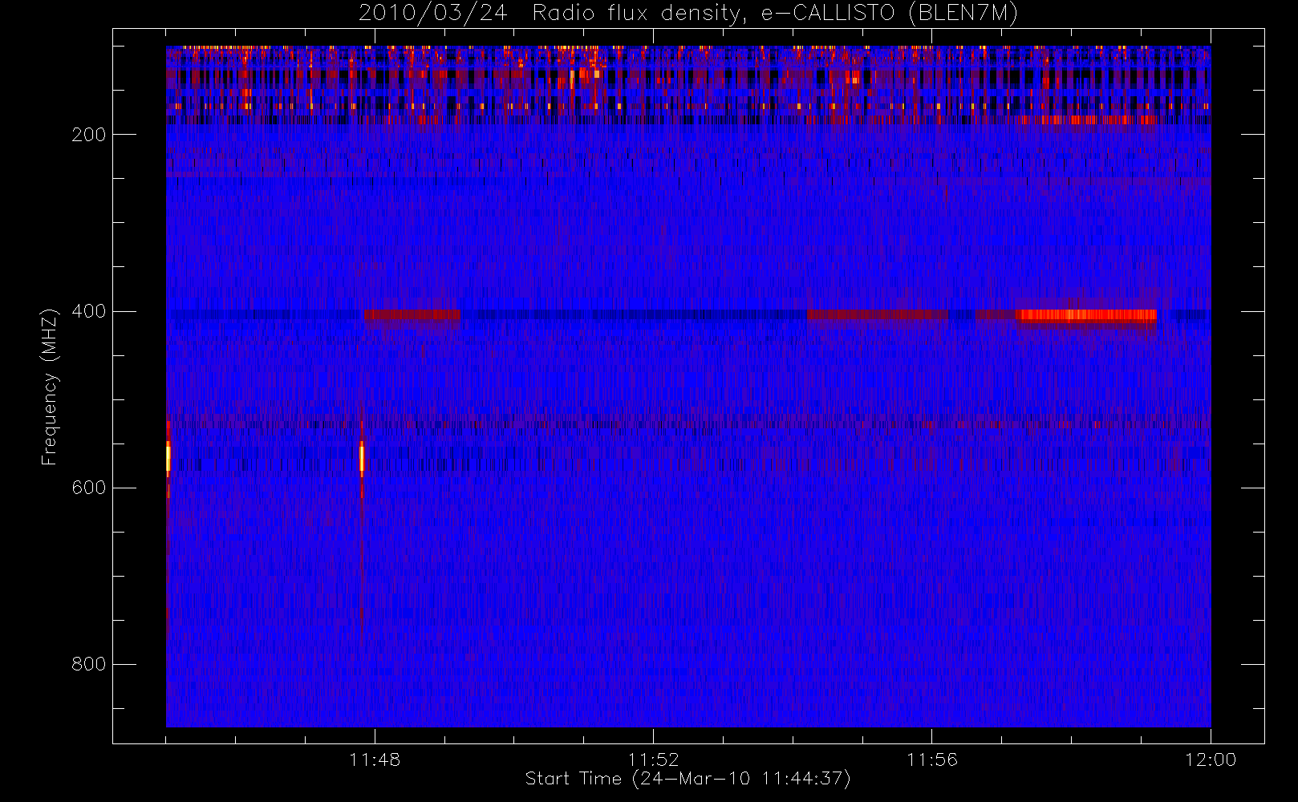This screenshot has height=802, width=1298.
Task: Click the 200 frequency tick label
Action: (x=89, y=135)
